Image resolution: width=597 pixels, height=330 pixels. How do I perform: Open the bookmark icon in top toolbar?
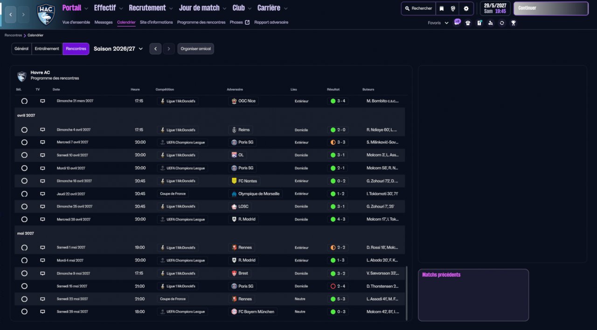442,8
